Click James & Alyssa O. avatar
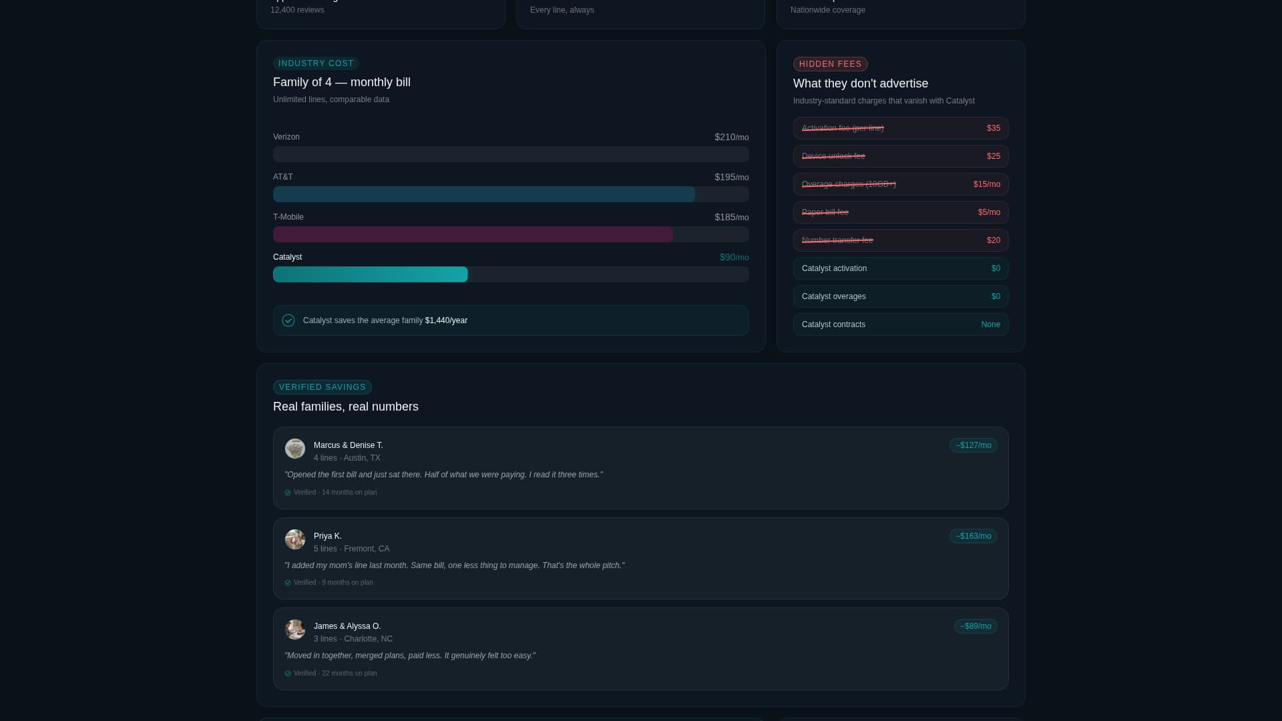 point(294,630)
